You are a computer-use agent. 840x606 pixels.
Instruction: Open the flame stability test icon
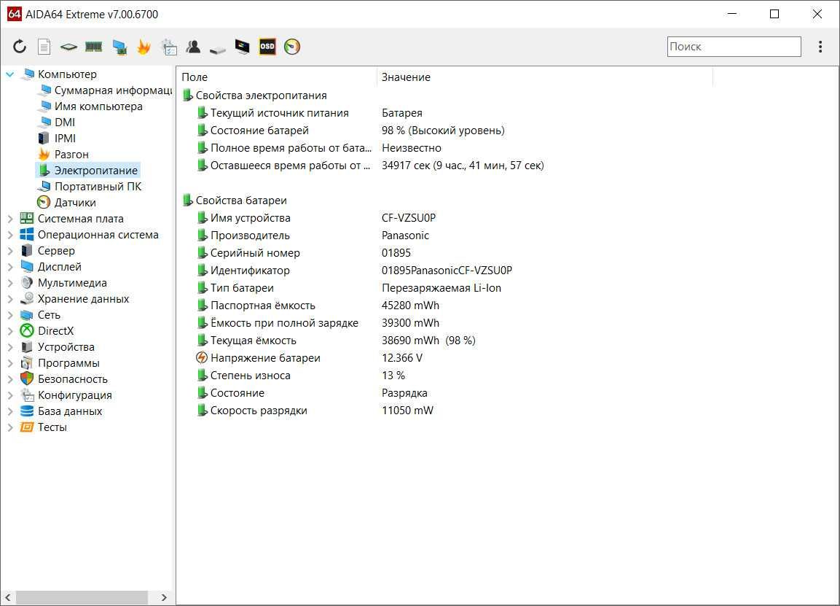pyautogui.click(x=144, y=47)
